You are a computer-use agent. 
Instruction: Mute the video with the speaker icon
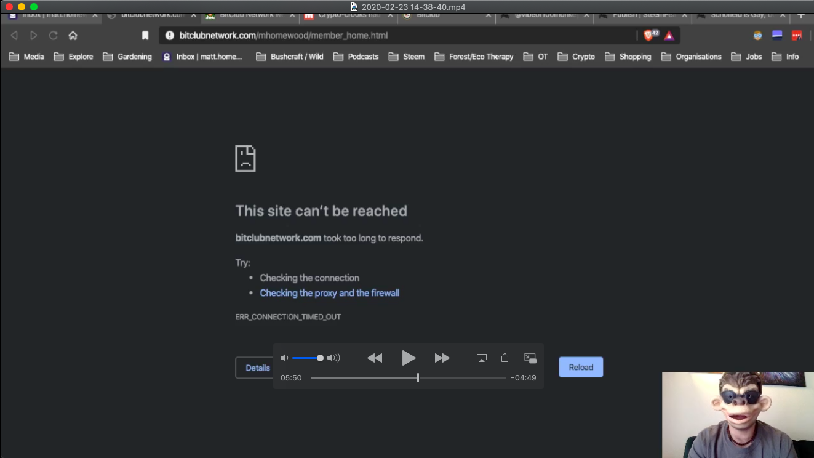pyautogui.click(x=284, y=357)
